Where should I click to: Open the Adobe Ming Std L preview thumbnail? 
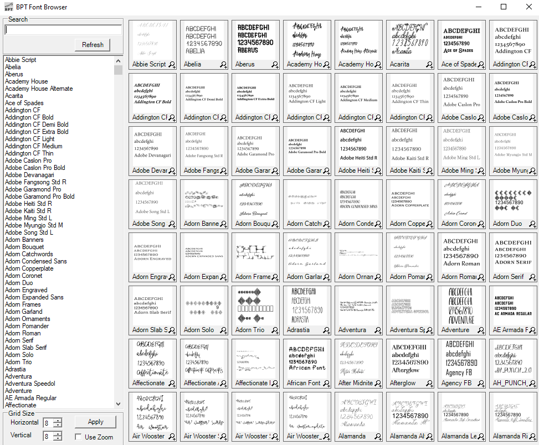(x=461, y=146)
